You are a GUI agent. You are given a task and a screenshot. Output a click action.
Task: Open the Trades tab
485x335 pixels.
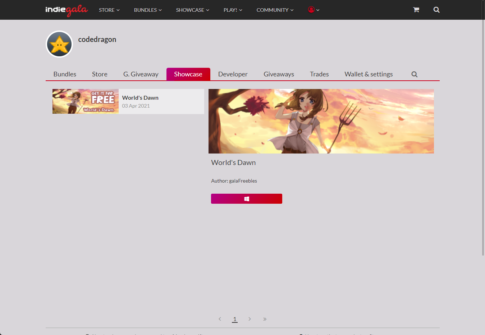(319, 74)
